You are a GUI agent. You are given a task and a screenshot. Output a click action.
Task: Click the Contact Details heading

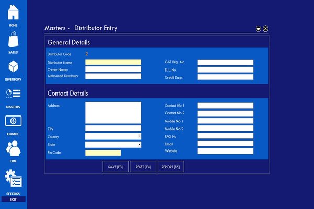point(68,93)
